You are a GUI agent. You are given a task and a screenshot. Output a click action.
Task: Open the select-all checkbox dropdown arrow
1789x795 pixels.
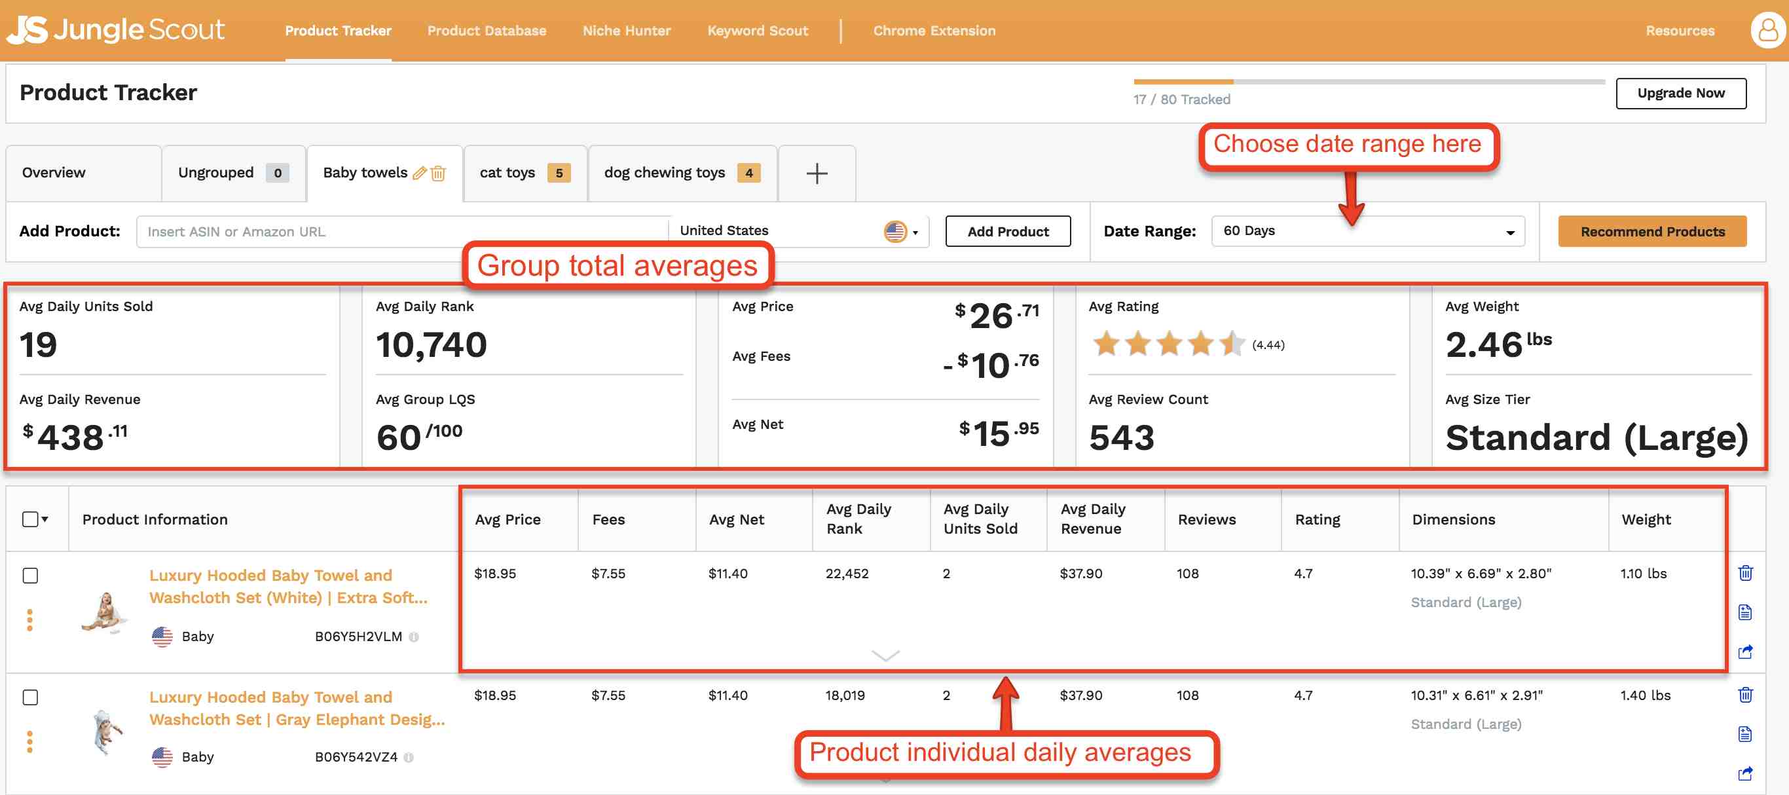(45, 519)
